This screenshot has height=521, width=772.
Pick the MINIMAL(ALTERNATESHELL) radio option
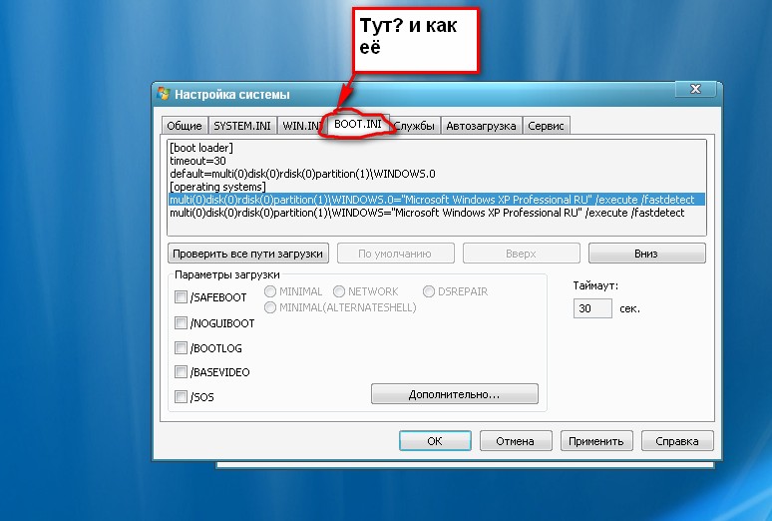pyautogui.click(x=270, y=307)
